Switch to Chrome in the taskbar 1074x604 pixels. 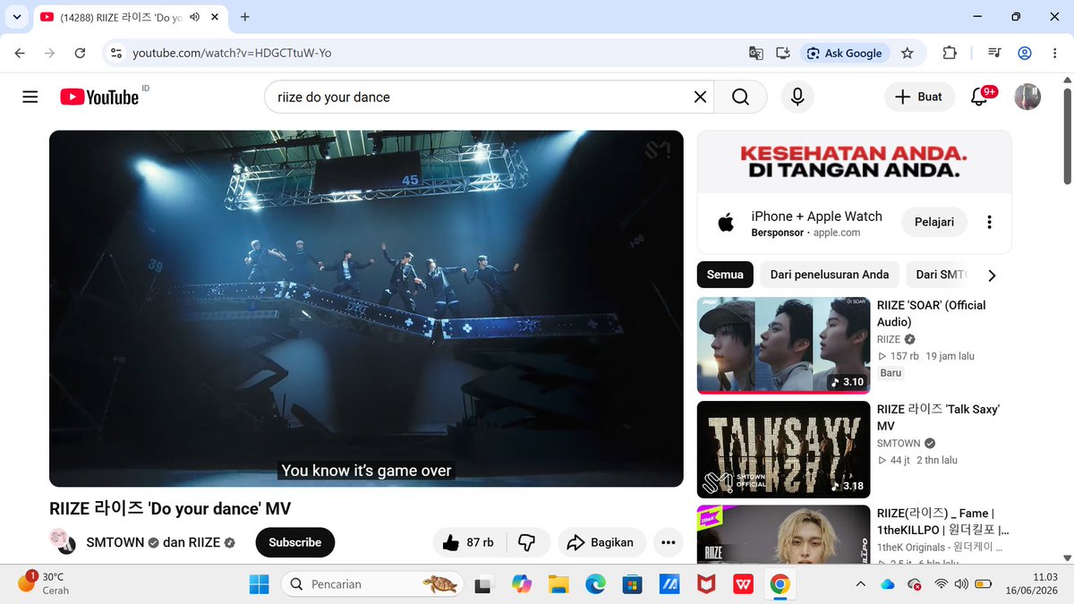click(780, 584)
